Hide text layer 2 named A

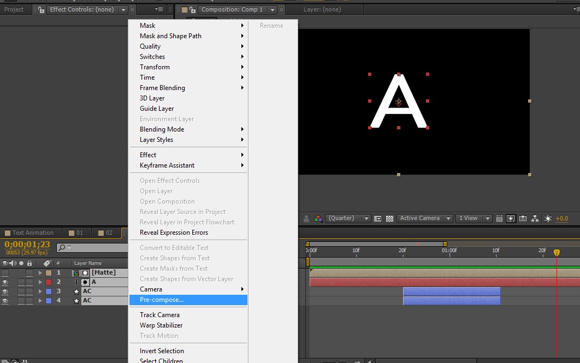pyautogui.click(x=5, y=282)
